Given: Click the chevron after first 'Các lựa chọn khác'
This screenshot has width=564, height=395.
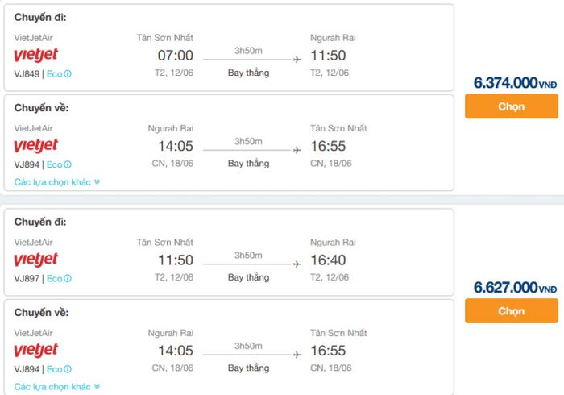Looking at the screenshot, I should pyautogui.click(x=97, y=182).
